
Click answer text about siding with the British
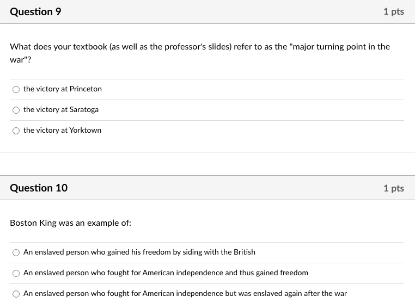[139, 252]
